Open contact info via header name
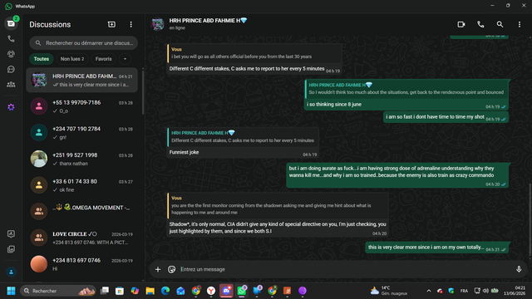This screenshot has height=299, width=532. (x=208, y=21)
